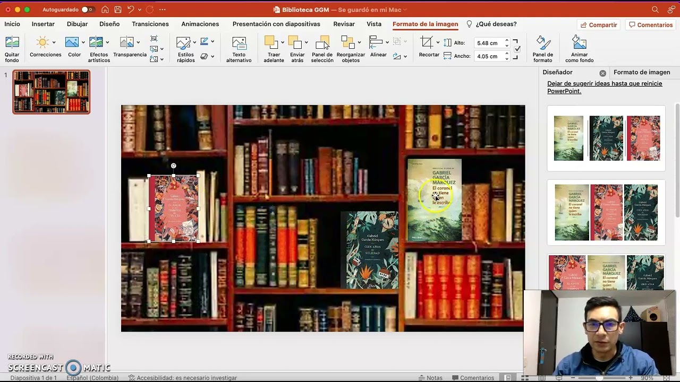Image resolution: width=680 pixels, height=382 pixels.
Task: Click the Comentarios button at top right
Action: pyautogui.click(x=651, y=25)
